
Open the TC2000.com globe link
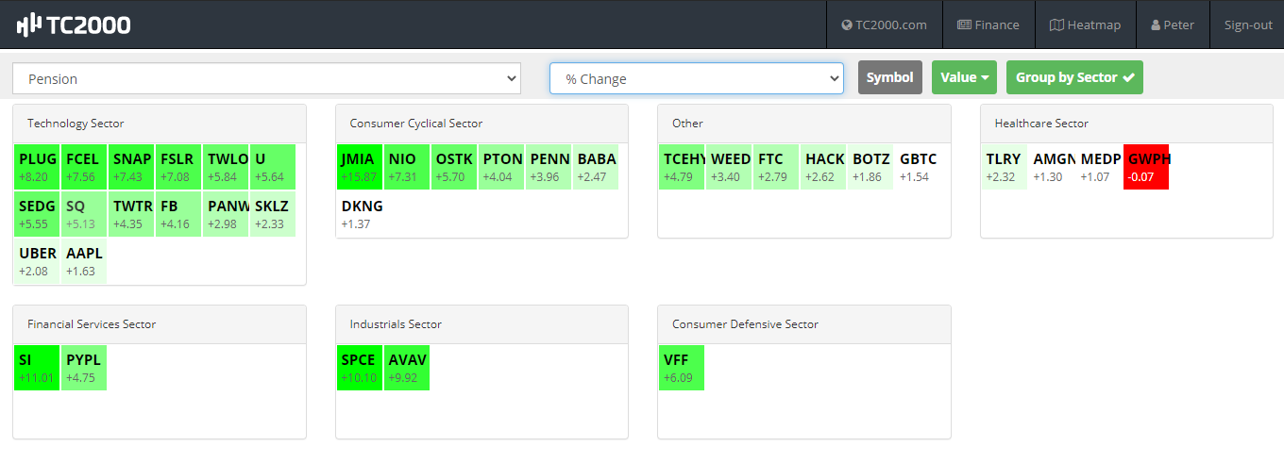(884, 25)
